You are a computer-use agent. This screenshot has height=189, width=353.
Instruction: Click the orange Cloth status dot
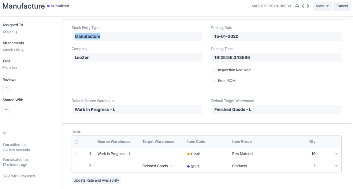tap(188, 154)
